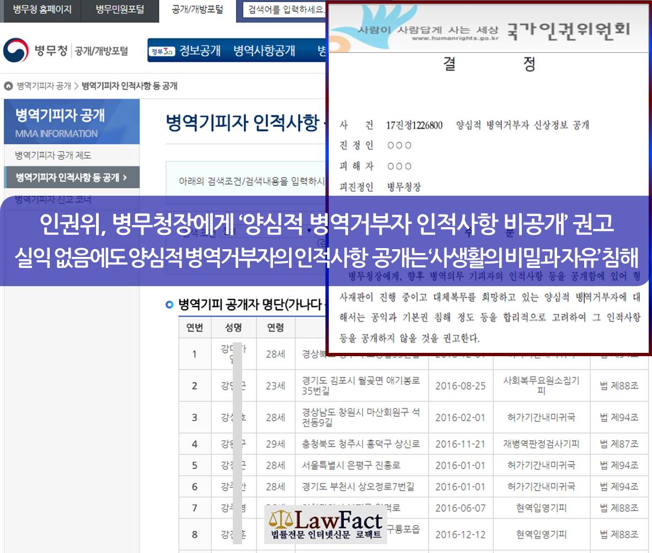Click the date 2016-12-12
Image resolution: width=652 pixels, height=553 pixels.
coord(460,535)
